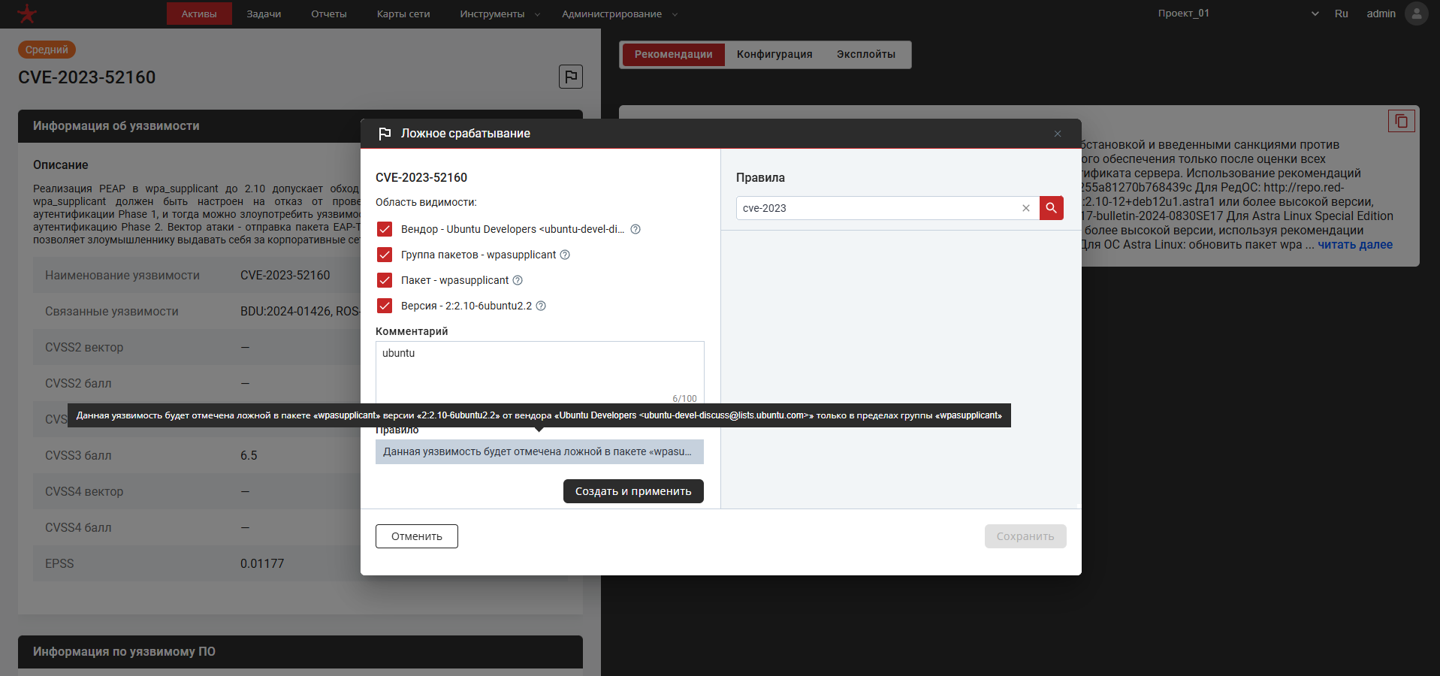Screen dimensions: 1440x676
Task: Click the читать далее link
Action: click(x=1355, y=244)
